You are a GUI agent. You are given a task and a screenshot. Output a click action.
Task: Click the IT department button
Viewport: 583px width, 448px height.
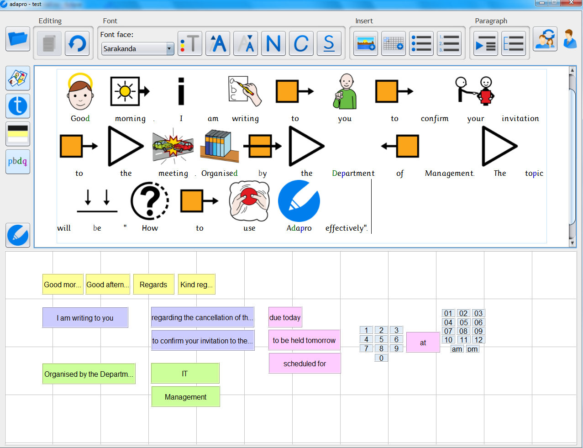[x=185, y=374]
